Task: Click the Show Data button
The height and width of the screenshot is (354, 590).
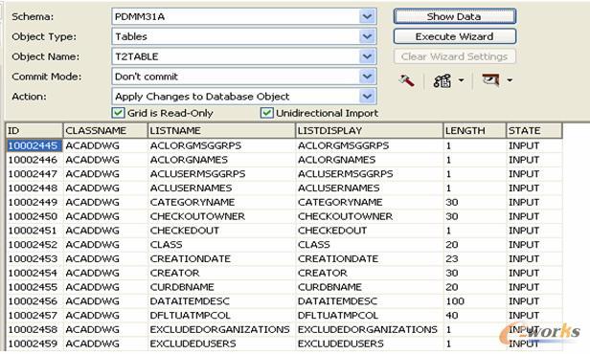Action: point(455,16)
